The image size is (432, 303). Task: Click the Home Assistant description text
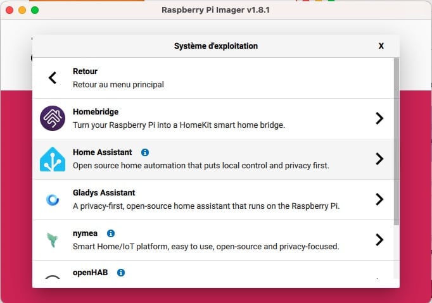(x=201, y=166)
